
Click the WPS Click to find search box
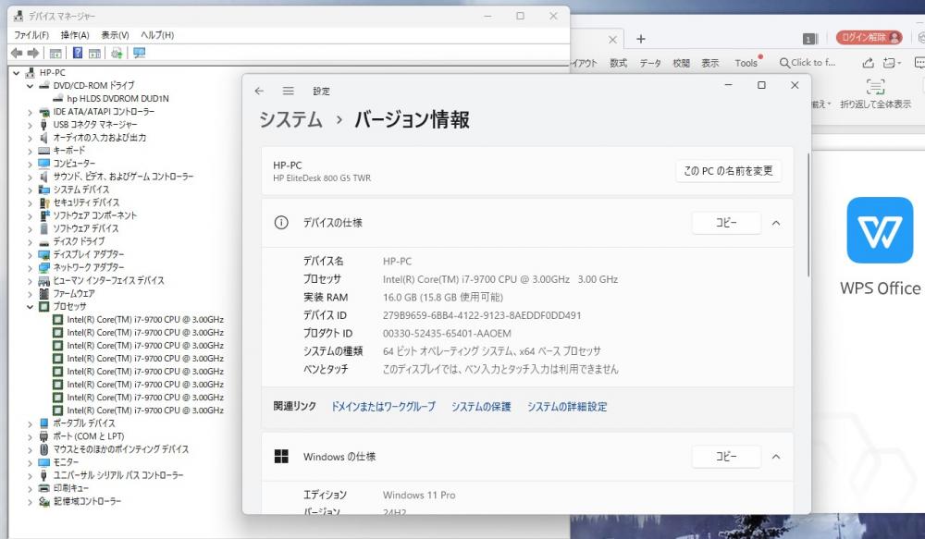click(808, 63)
